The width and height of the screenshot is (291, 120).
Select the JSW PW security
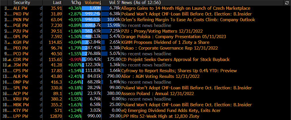(21, 65)
